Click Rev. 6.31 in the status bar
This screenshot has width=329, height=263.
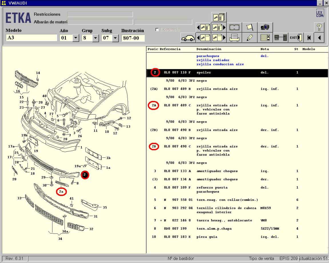[x=14, y=258]
